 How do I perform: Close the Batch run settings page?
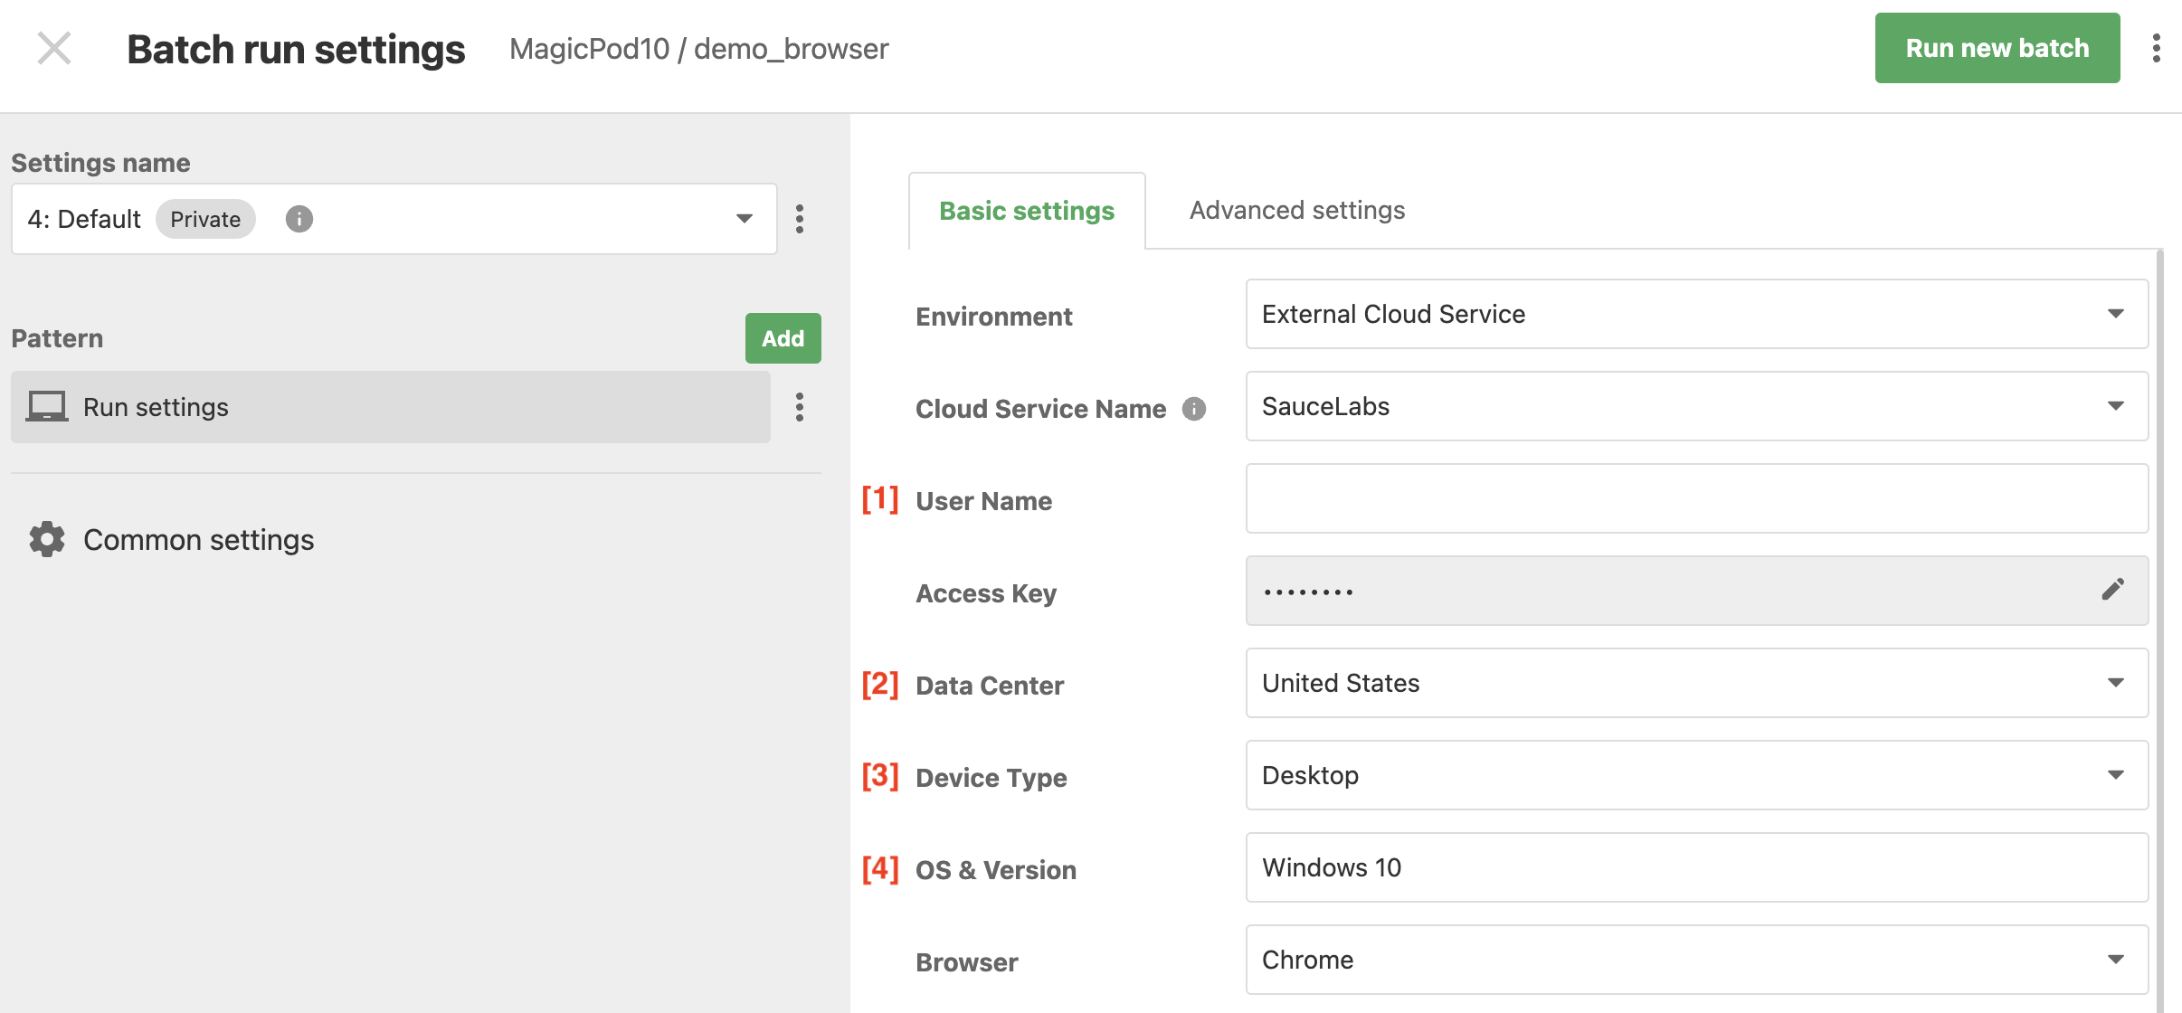click(x=54, y=48)
